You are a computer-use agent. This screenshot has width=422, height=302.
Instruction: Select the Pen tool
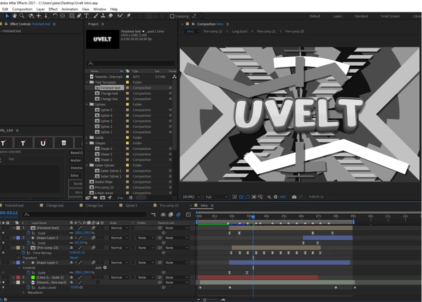79,16
